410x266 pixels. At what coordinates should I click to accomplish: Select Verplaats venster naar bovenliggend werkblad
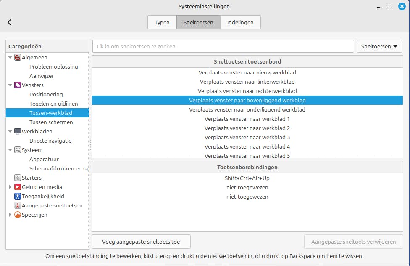tap(247, 100)
